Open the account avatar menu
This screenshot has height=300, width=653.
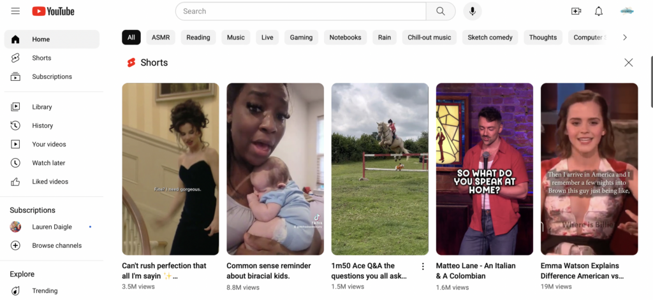tap(627, 11)
